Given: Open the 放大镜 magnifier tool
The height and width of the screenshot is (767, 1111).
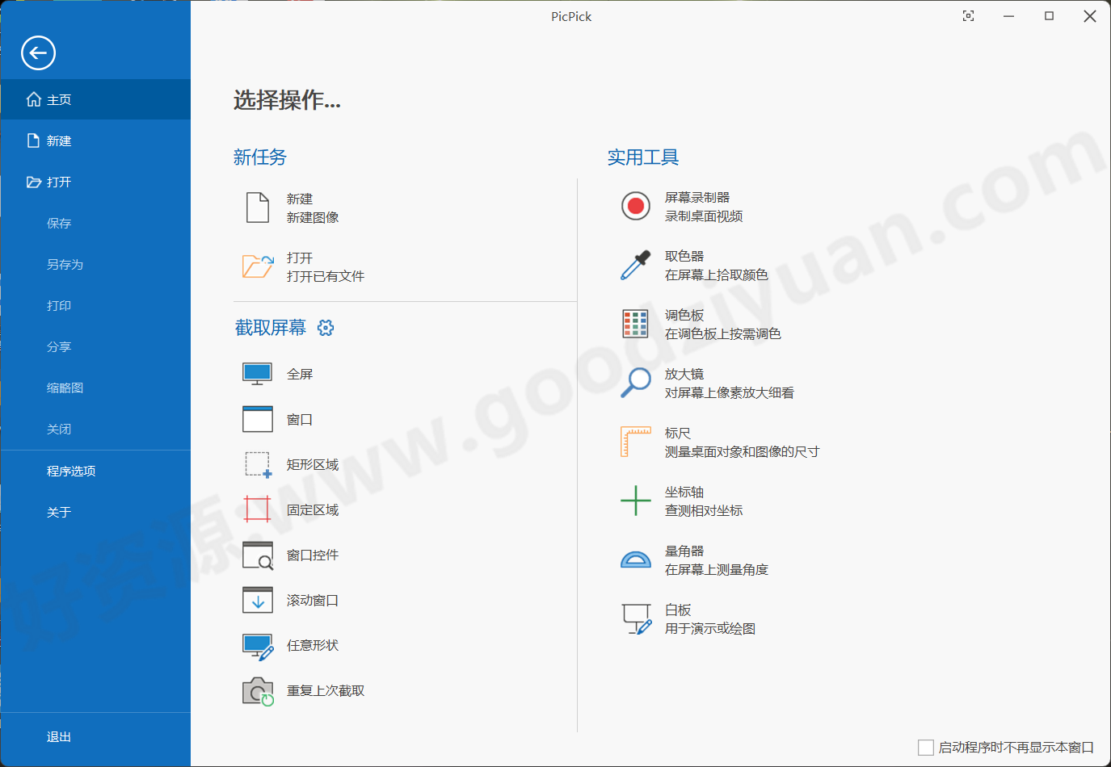Looking at the screenshot, I should point(636,382).
